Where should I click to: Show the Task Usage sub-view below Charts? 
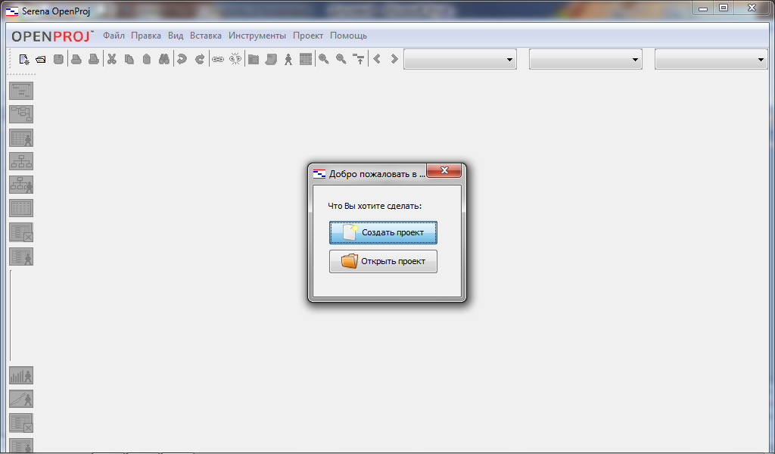(x=21, y=423)
